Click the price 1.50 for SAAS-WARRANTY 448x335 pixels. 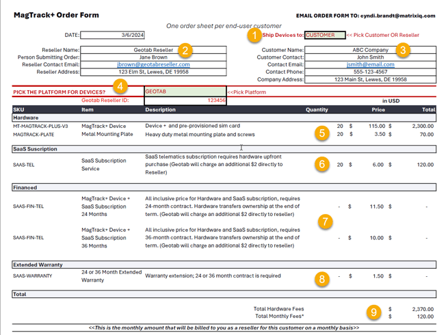(x=378, y=276)
